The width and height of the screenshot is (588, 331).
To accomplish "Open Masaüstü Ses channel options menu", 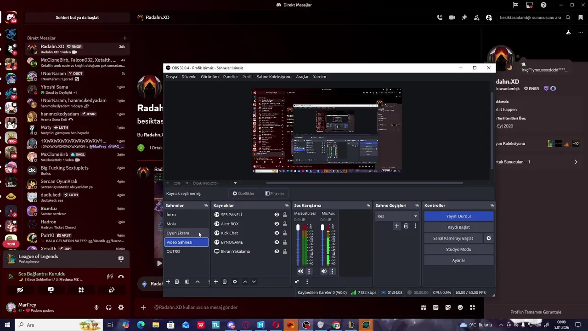I will (309, 271).
